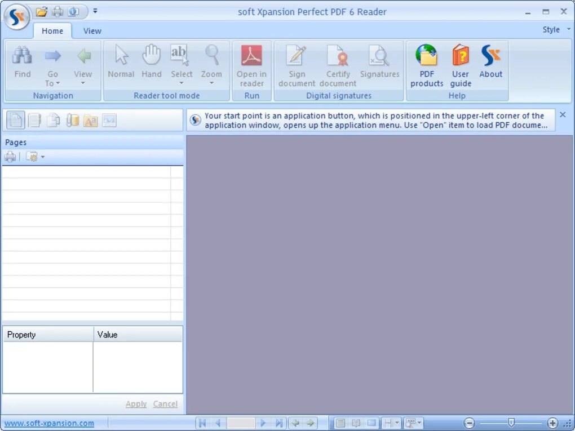Click the document info quick access icon

[x=73, y=12]
